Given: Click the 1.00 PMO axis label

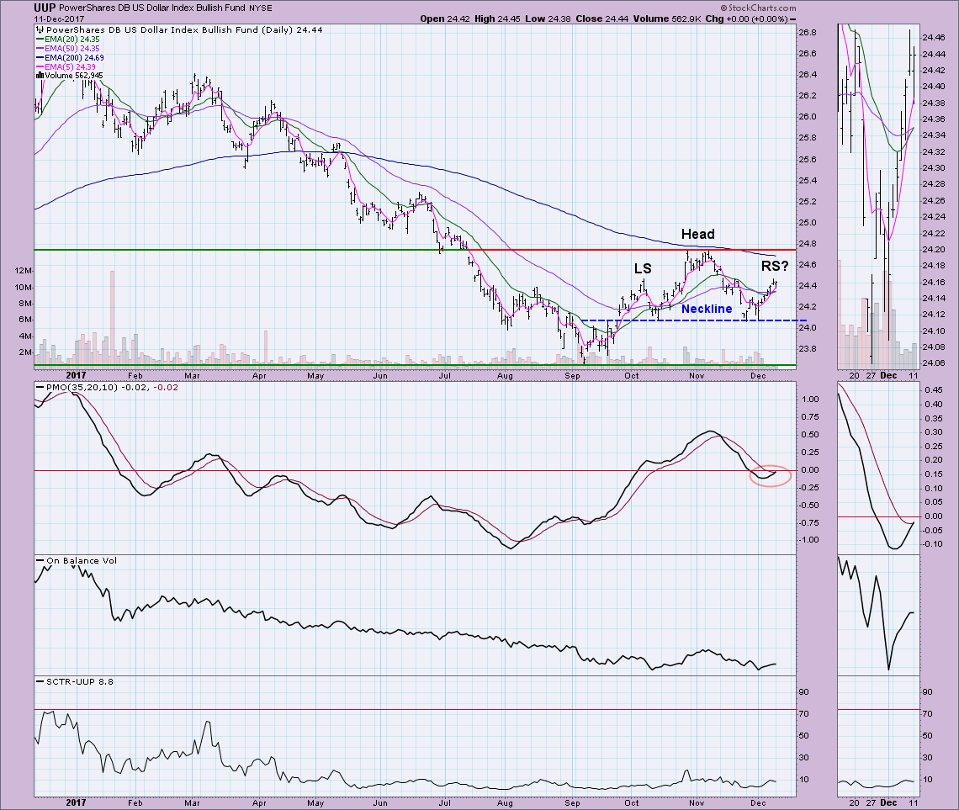Looking at the screenshot, I should pos(810,400).
